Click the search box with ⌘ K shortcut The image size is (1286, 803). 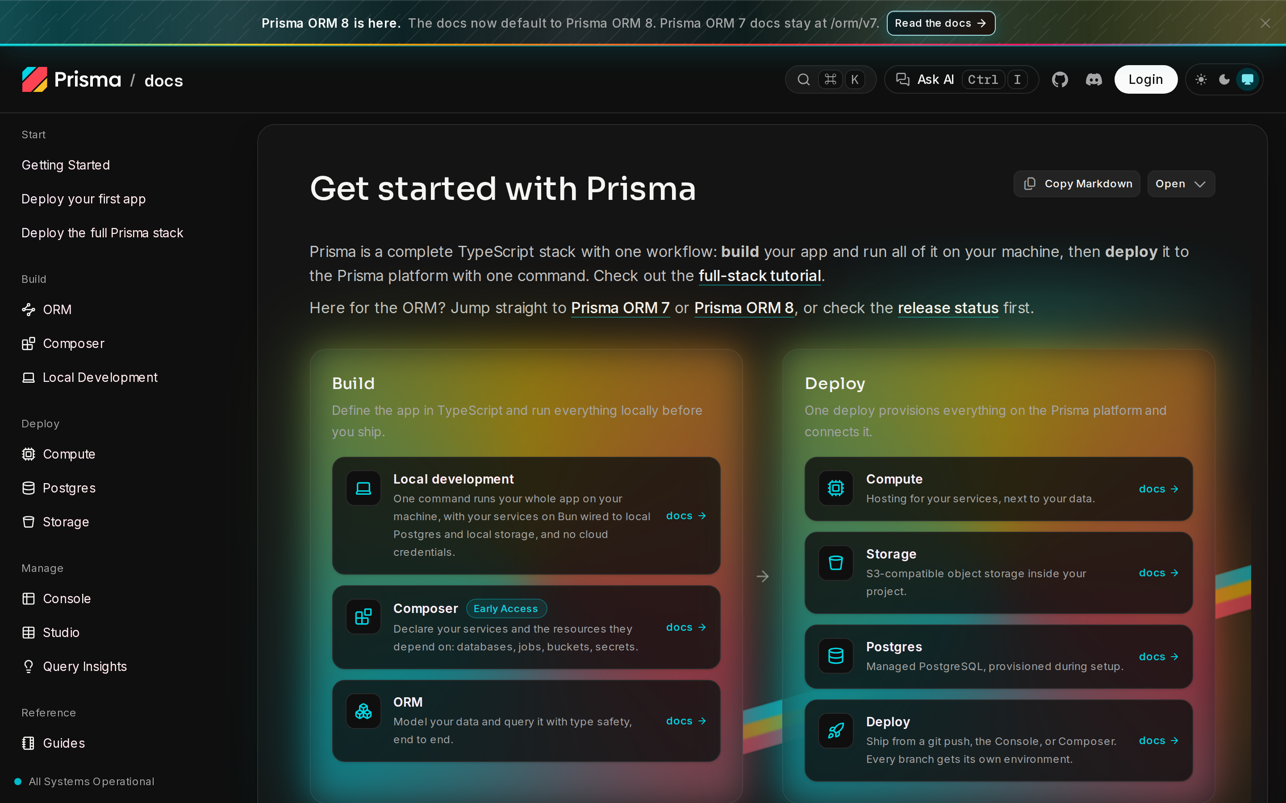(x=830, y=80)
